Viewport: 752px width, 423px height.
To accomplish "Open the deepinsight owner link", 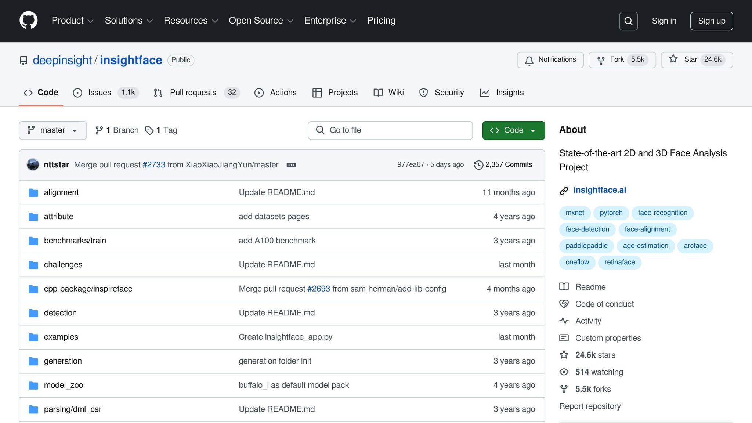I will click(62, 60).
